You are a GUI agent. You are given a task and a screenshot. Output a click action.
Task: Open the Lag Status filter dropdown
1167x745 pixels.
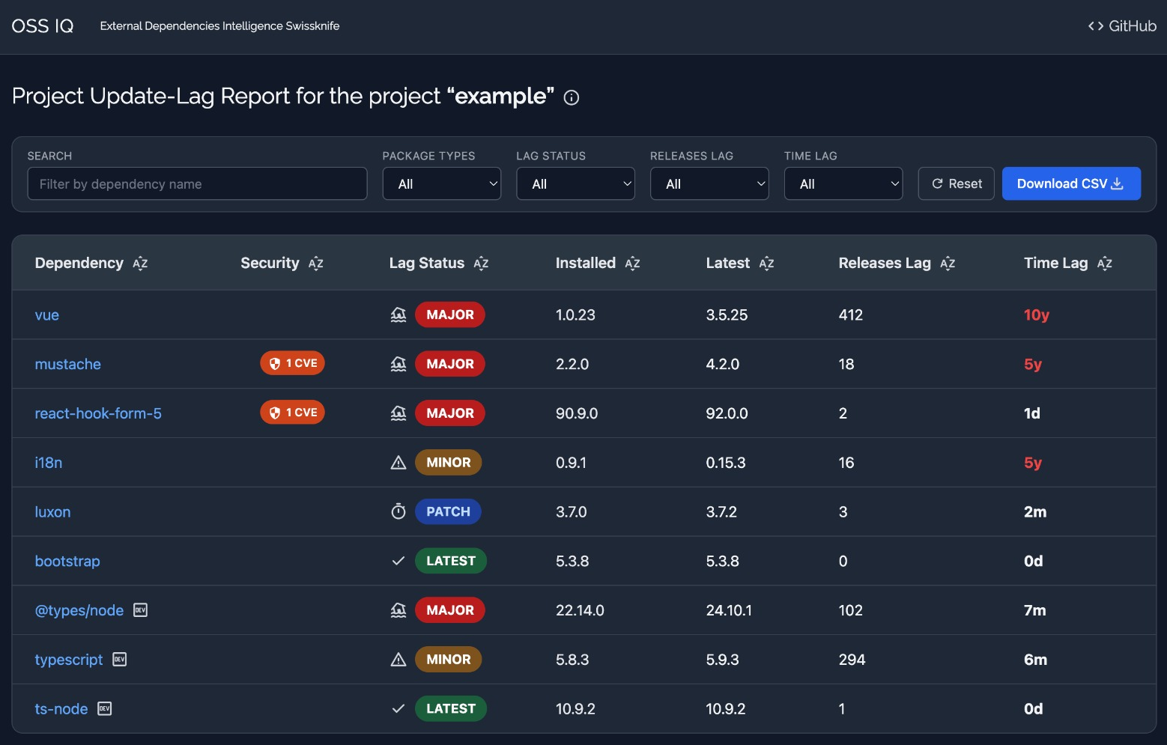pyautogui.click(x=575, y=183)
